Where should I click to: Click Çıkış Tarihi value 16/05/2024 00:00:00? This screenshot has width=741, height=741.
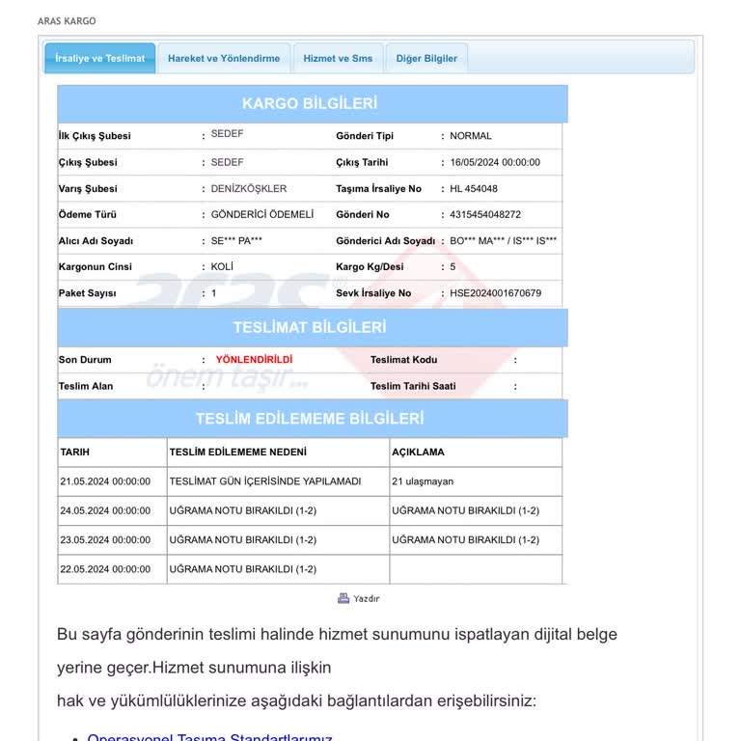click(495, 162)
